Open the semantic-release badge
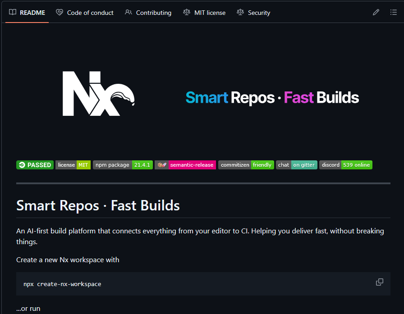Viewport: 404px width, 314px height. coord(185,165)
